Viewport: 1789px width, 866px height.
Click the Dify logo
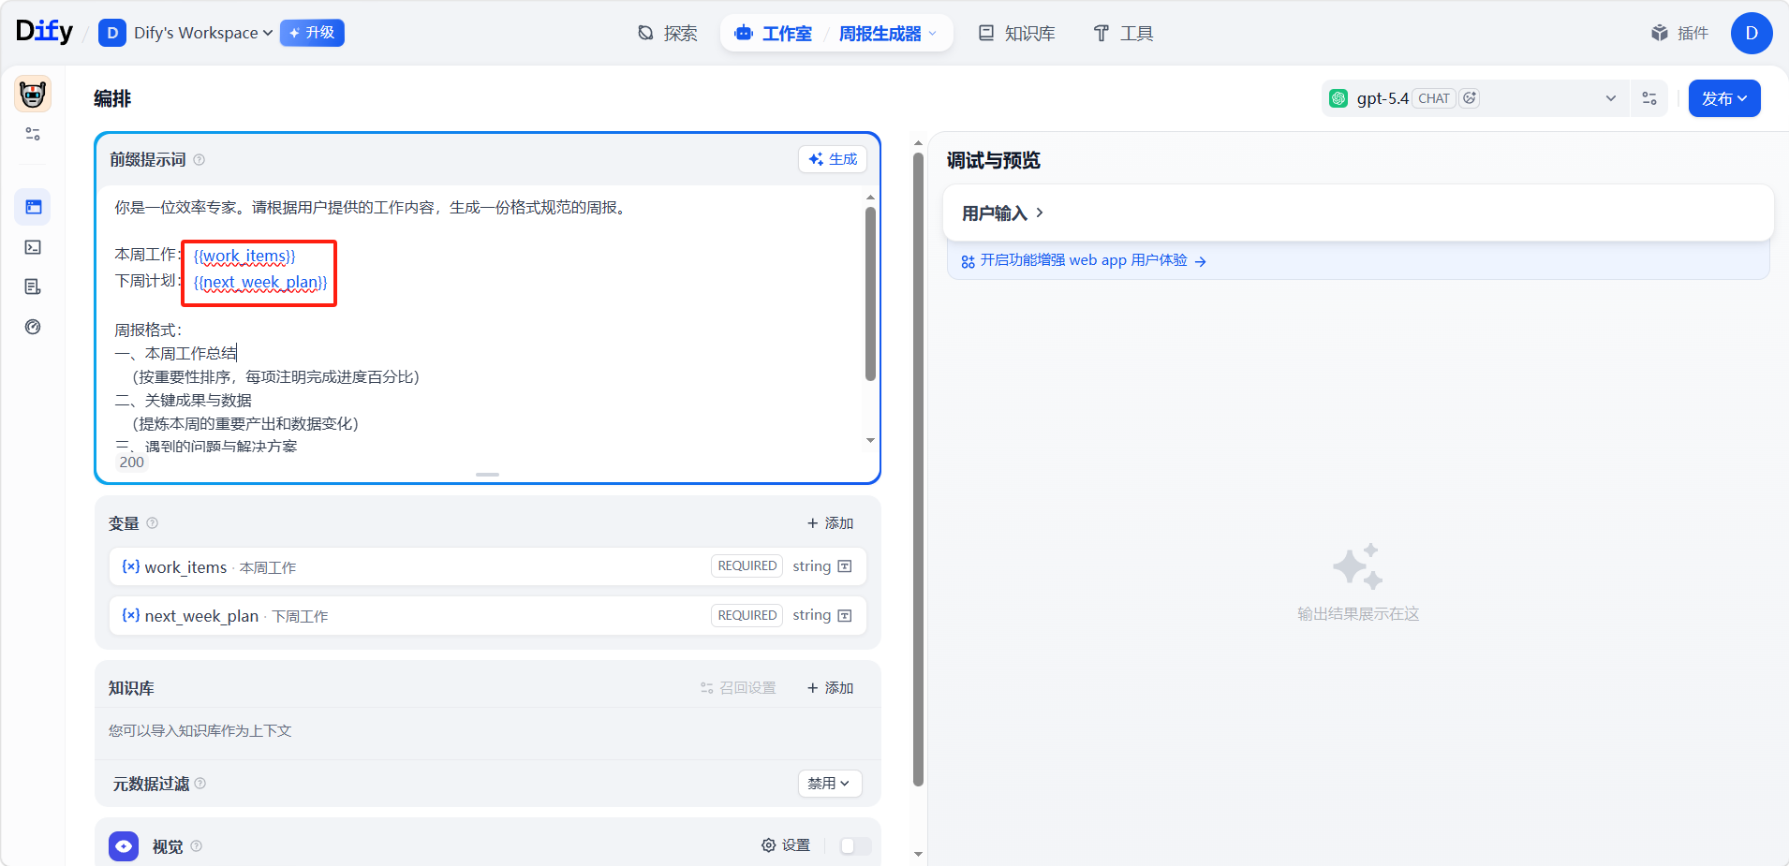click(44, 32)
